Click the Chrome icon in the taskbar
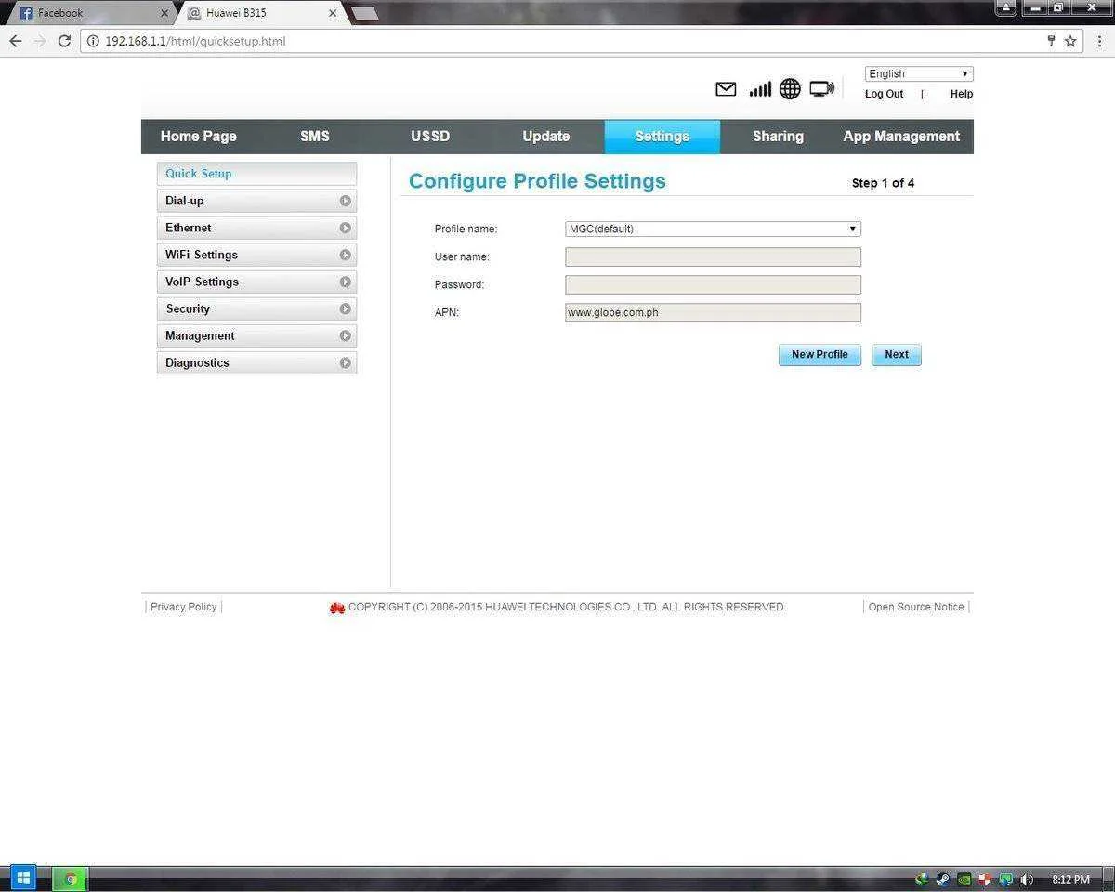This screenshot has height=892, width=1115. click(70, 878)
